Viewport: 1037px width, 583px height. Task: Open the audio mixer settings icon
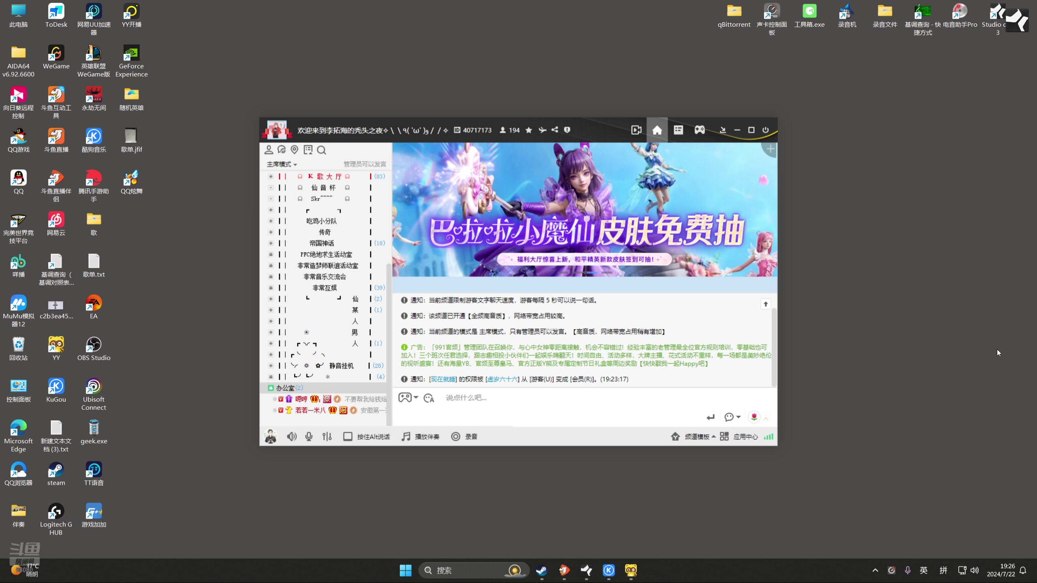[327, 436]
